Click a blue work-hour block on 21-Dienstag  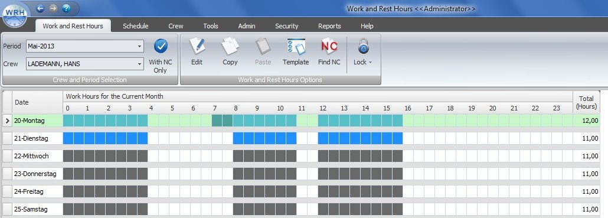(106, 138)
